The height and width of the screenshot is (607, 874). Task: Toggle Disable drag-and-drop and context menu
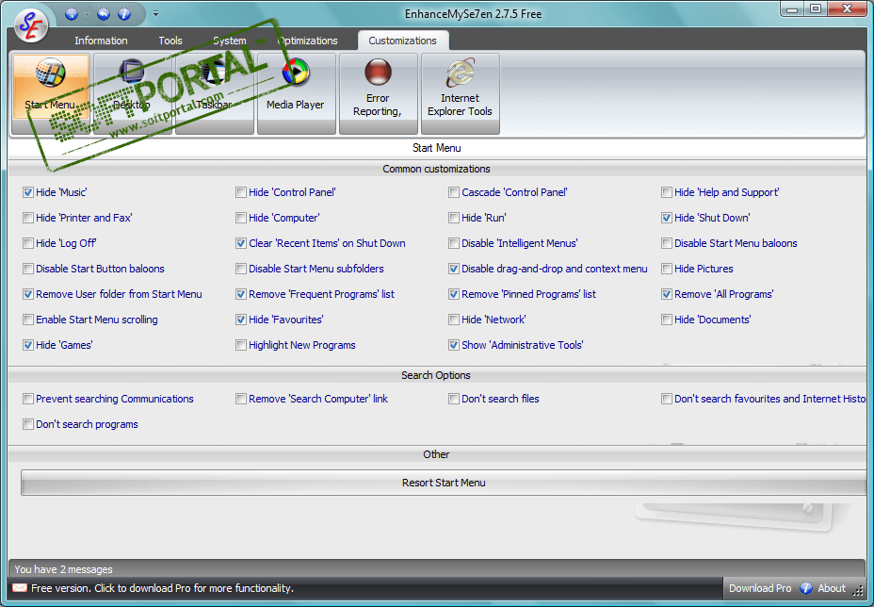click(454, 269)
